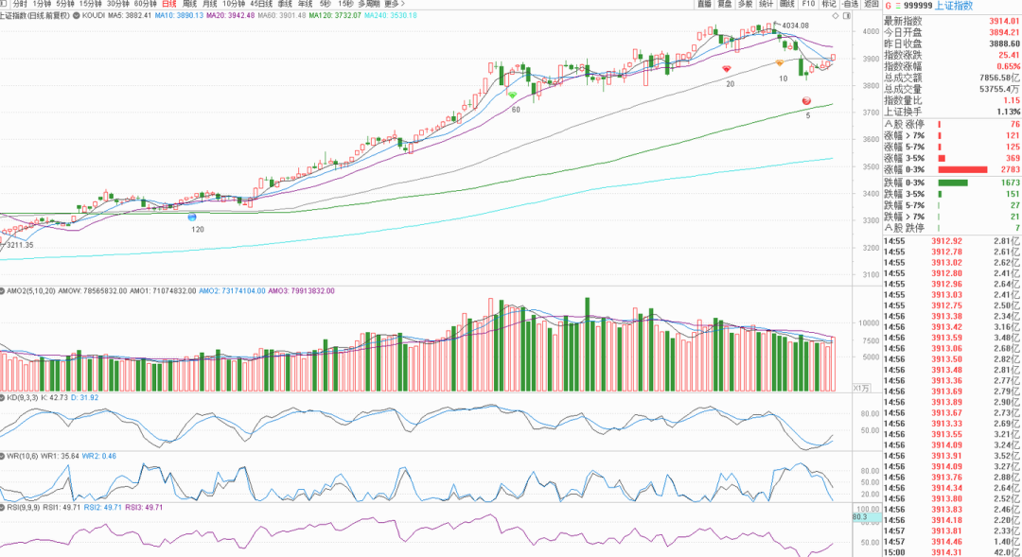Open the F10 company info
Viewport: 1022px width, 557px height.
tap(808, 4)
